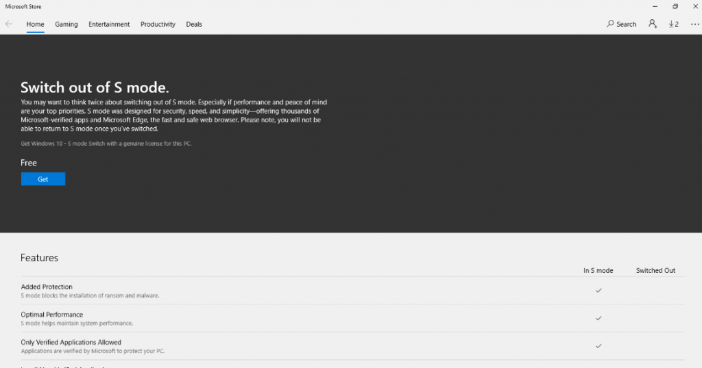Open the See more ellipsis menu

pyautogui.click(x=695, y=24)
